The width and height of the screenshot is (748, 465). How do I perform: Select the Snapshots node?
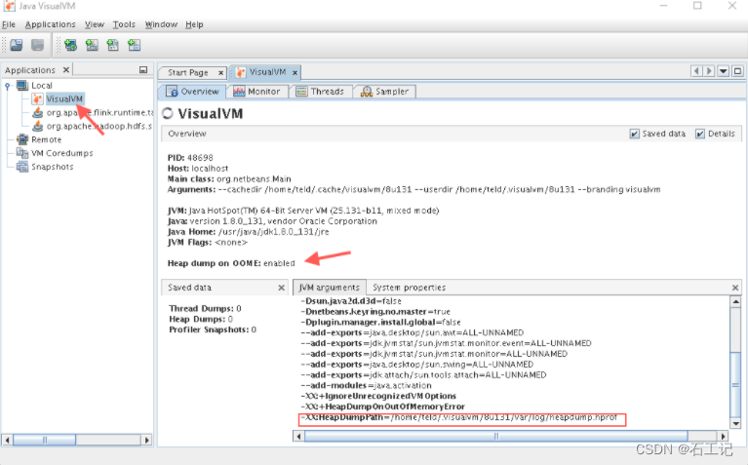53,167
